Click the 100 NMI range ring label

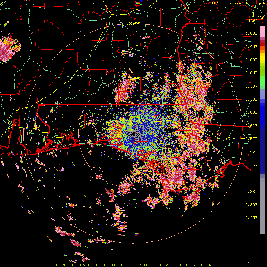click(x=133, y=23)
